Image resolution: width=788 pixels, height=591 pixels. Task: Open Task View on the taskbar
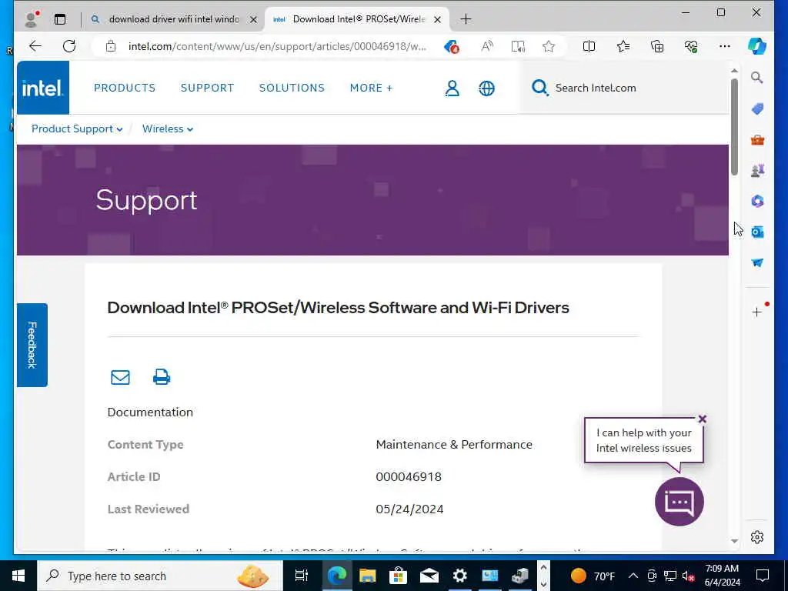[x=301, y=576]
